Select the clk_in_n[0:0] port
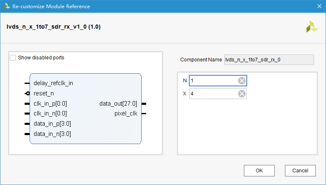 click(50, 113)
